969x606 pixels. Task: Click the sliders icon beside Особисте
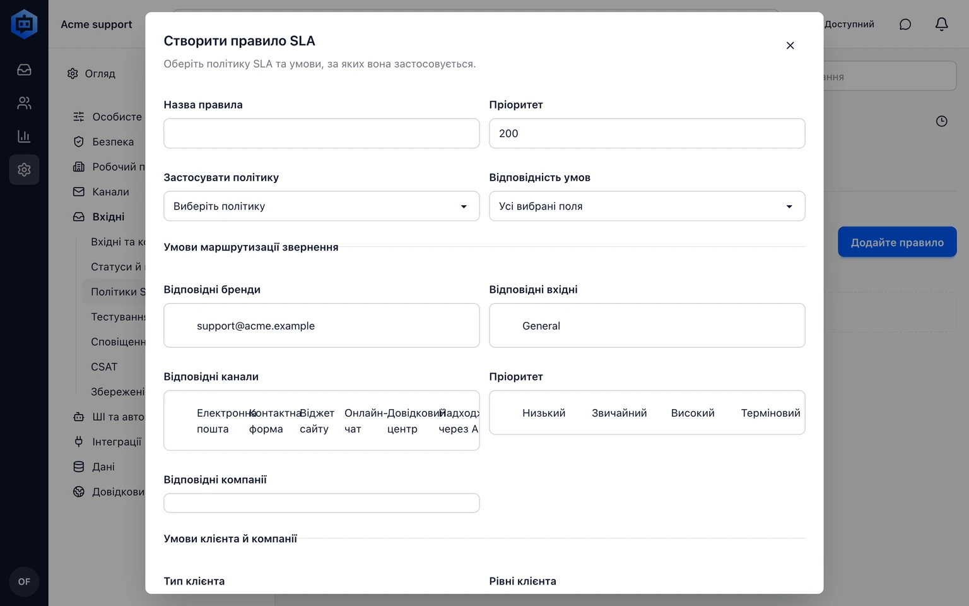(x=79, y=117)
